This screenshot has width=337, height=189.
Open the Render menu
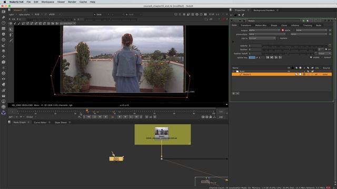click(x=72, y=2)
